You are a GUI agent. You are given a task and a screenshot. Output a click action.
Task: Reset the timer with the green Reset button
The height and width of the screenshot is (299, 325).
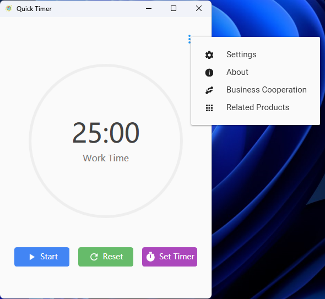pyautogui.click(x=106, y=257)
